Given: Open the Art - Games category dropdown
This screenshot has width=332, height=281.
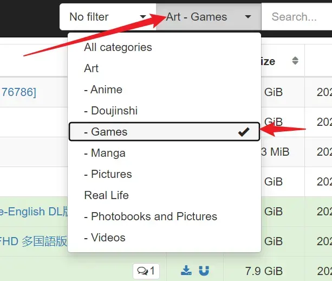Looking at the screenshot, I should [209, 17].
